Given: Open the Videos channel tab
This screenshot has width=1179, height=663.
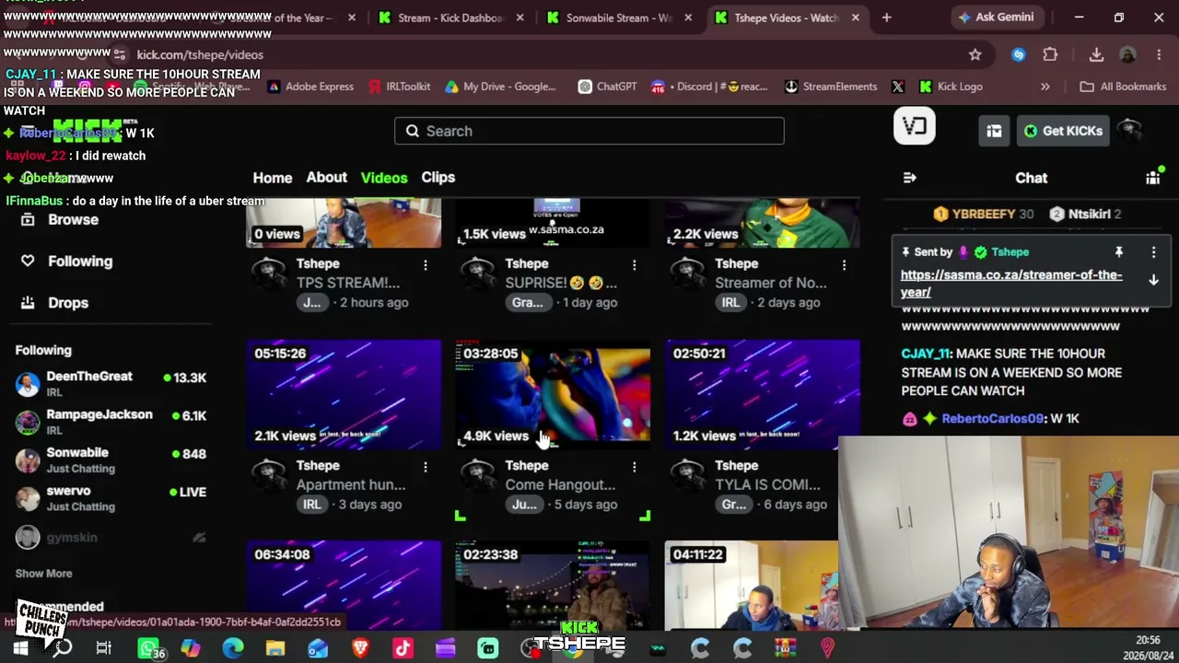Looking at the screenshot, I should point(384,178).
